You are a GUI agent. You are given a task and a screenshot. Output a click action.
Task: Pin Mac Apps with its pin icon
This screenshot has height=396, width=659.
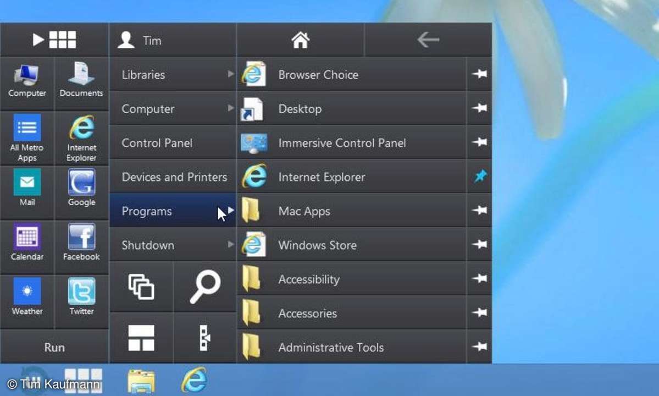479,211
